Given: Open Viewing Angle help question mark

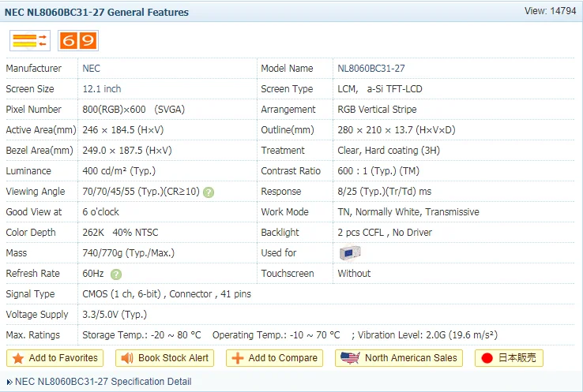Looking at the screenshot, I should pos(209,192).
